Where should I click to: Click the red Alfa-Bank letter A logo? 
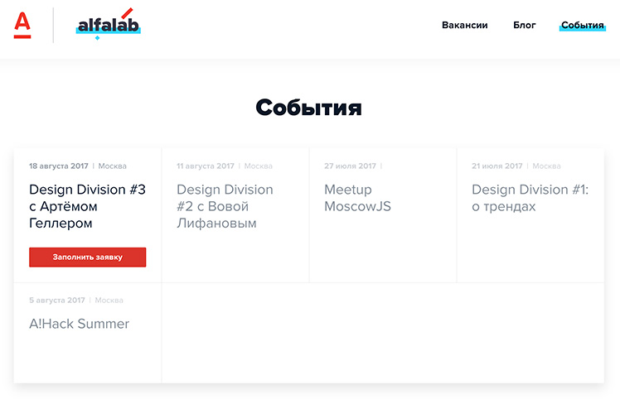(x=22, y=26)
